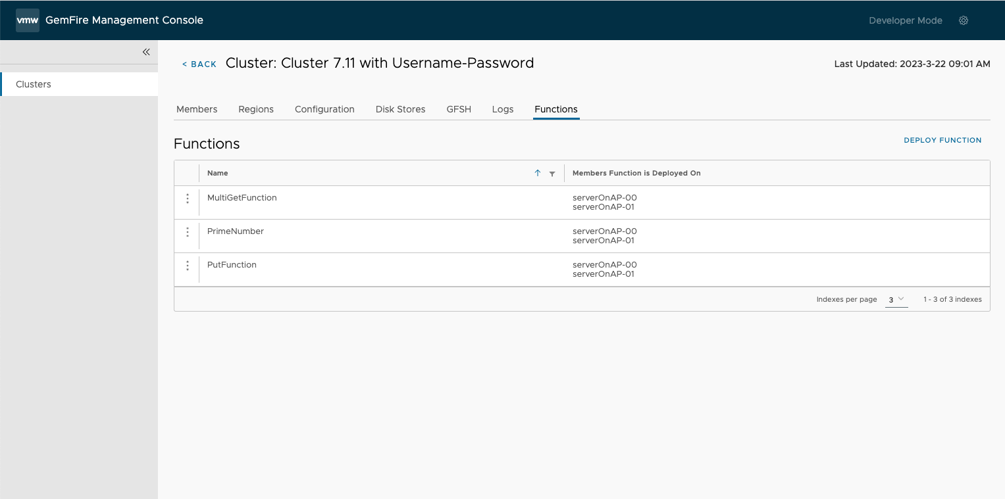Click serverOnAP-00 in the MultiGetFunction row
Viewport: 1005px width, 499px height.
tap(605, 197)
